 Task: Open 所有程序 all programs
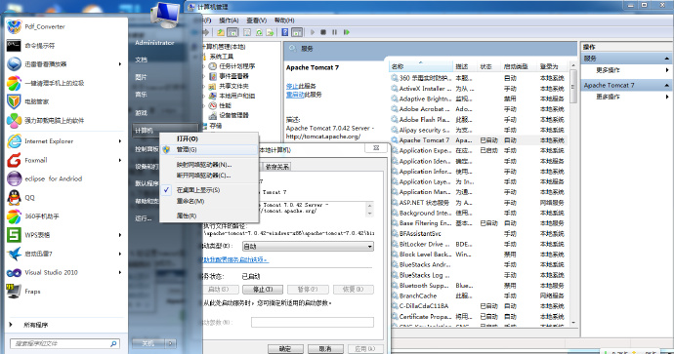pyautogui.click(x=36, y=325)
